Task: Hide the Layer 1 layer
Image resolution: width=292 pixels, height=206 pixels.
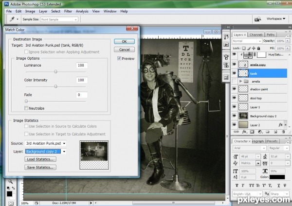Action: click(234, 107)
